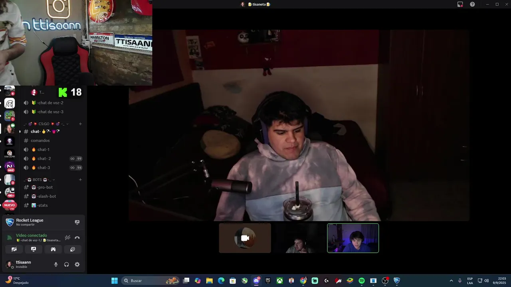Open the server with the 662 badge
The width and height of the screenshot is (511, 287).
click(x=10, y=167)
